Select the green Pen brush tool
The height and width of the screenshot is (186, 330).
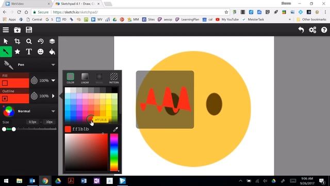(6, 52)
